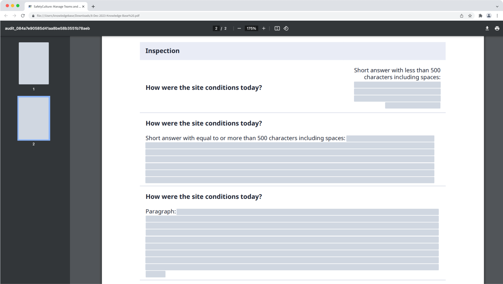Image resolution: width=503 pixels, height=284 pixels.
Task: Zoom out of the PDF
Action: click(x=239, y=28)
